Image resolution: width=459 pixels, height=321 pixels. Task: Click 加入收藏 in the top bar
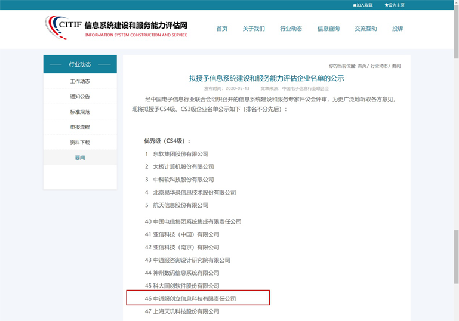363,5
